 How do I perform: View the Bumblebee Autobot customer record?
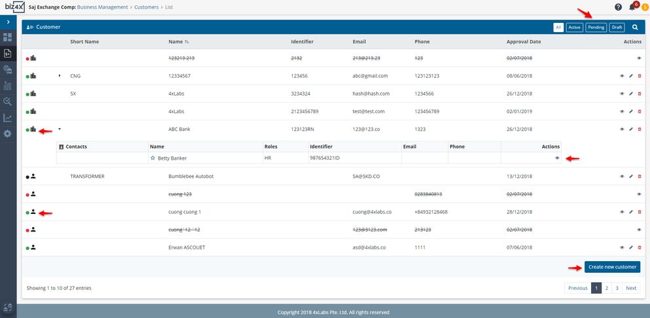pos(622,177)
